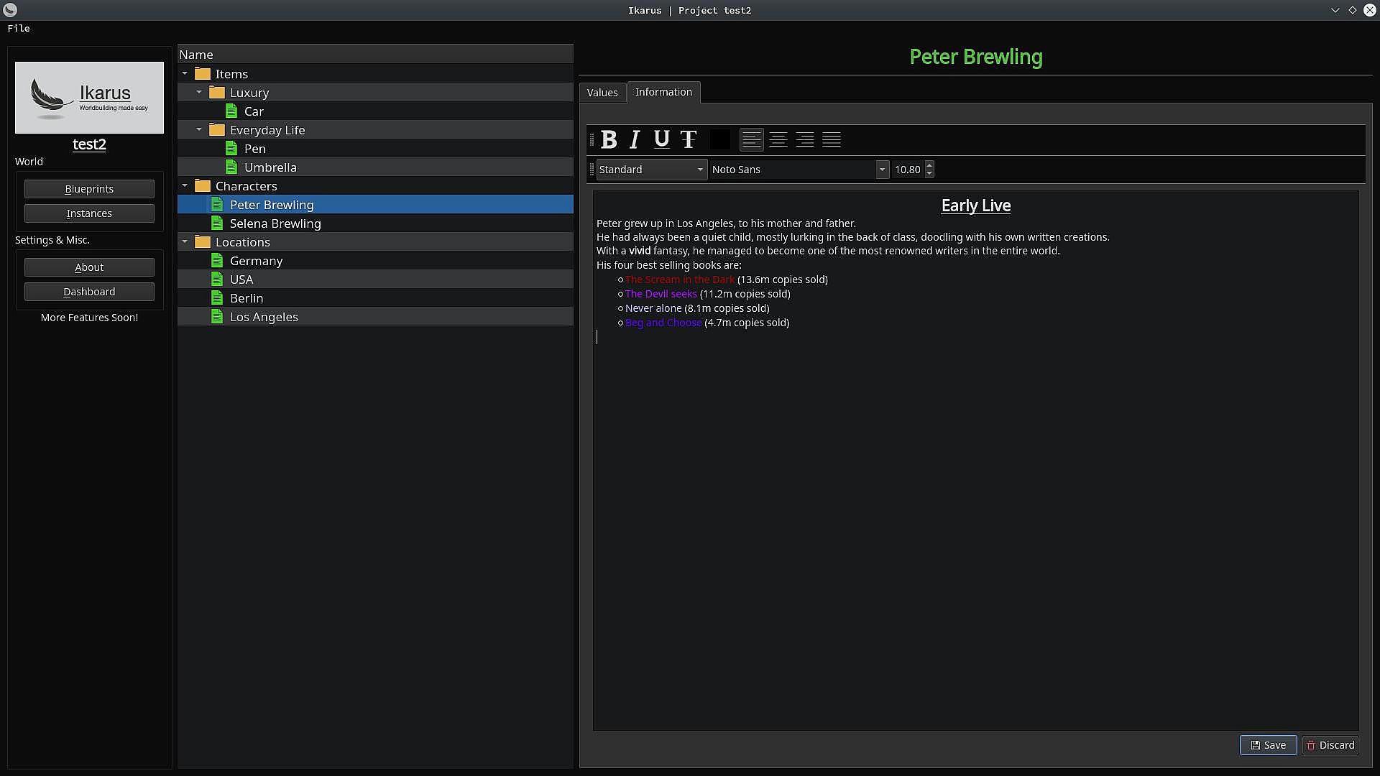Click the Discard button
1380x776 pixels.
1330,745
